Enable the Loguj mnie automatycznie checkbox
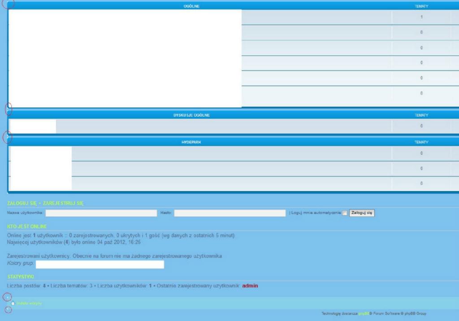Viewport: 459px width, 321px height. [344, 213]
